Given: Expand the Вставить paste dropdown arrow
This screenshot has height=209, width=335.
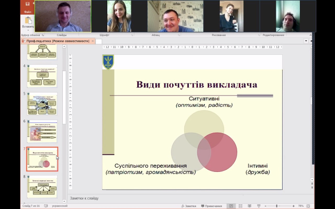Looking at the screenshot, I should tap(28, 30).
